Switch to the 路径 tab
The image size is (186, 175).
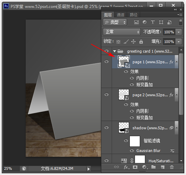[x=134, y=15]
